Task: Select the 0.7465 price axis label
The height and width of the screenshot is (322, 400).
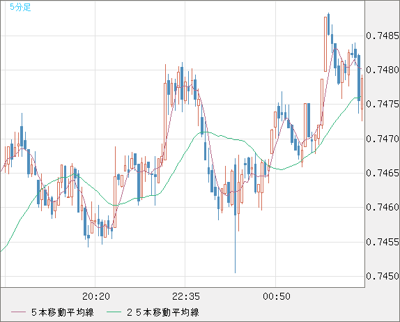Action: click(383, 174)
